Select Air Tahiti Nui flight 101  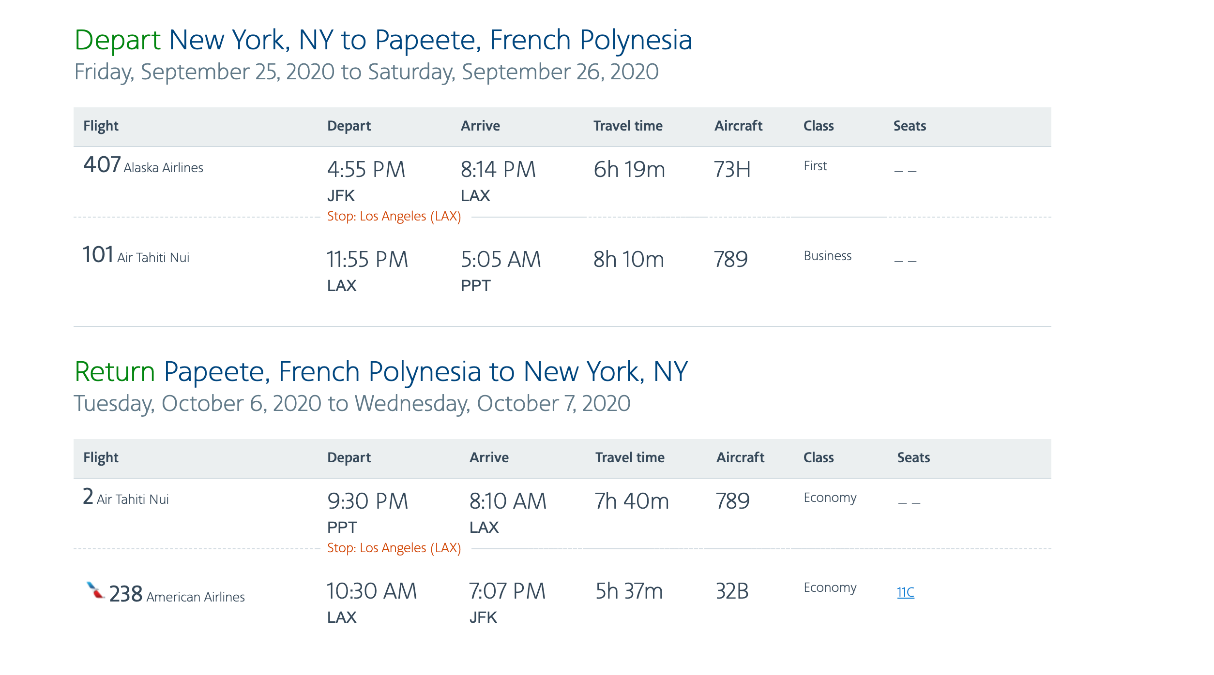click(98, 255)
